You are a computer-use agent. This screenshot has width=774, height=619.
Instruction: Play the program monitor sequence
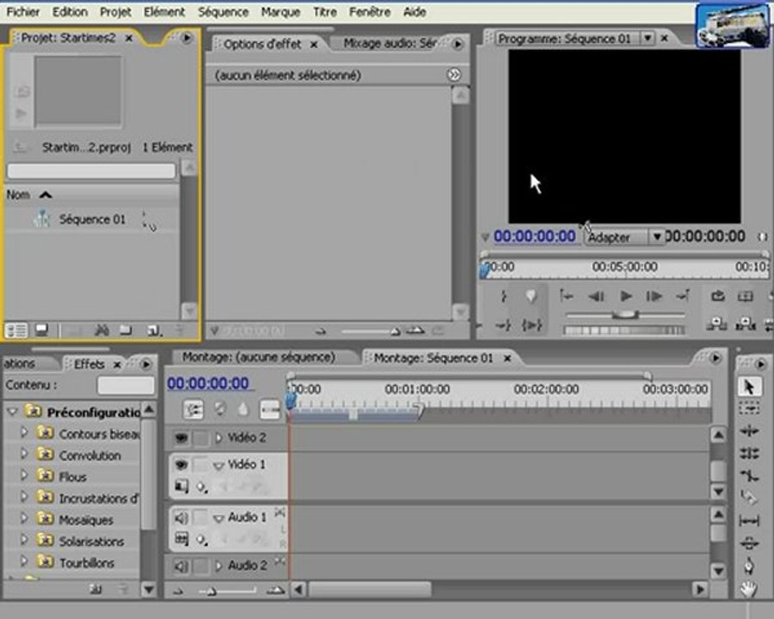625,296
